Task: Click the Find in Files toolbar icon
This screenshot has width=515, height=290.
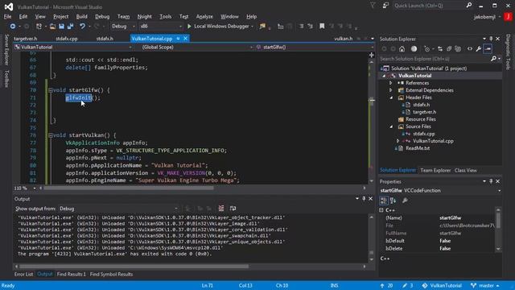Action: pos(262,27)
